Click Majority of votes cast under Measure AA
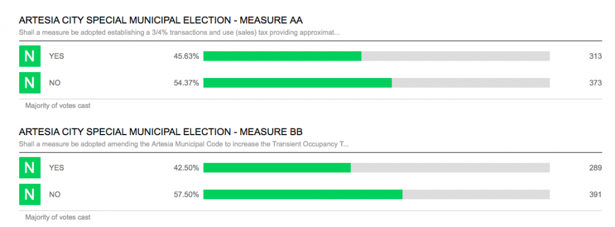Viewport: 615px width, 227px height. 58,106
